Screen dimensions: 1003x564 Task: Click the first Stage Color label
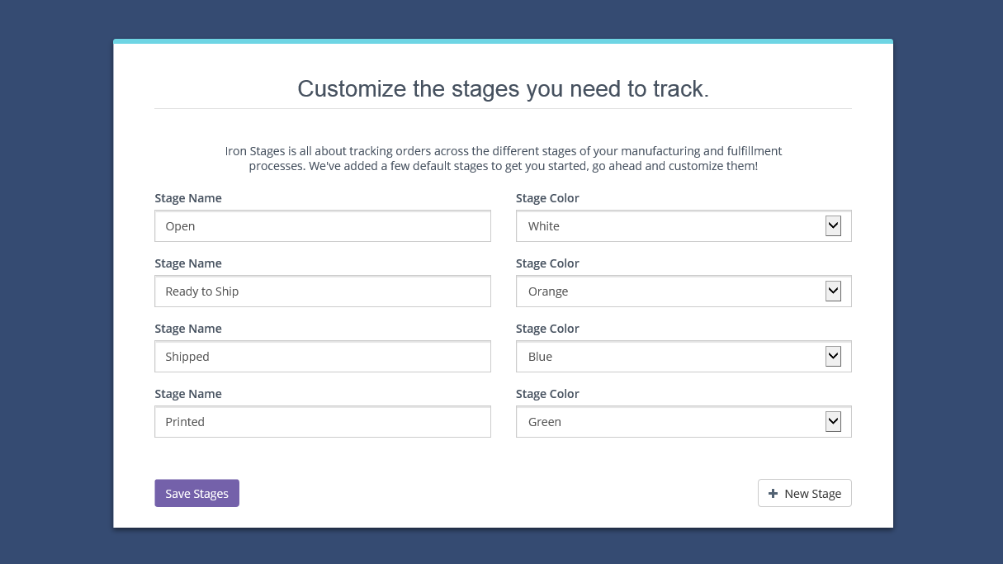pyautogui.click(x=547, y=198)
